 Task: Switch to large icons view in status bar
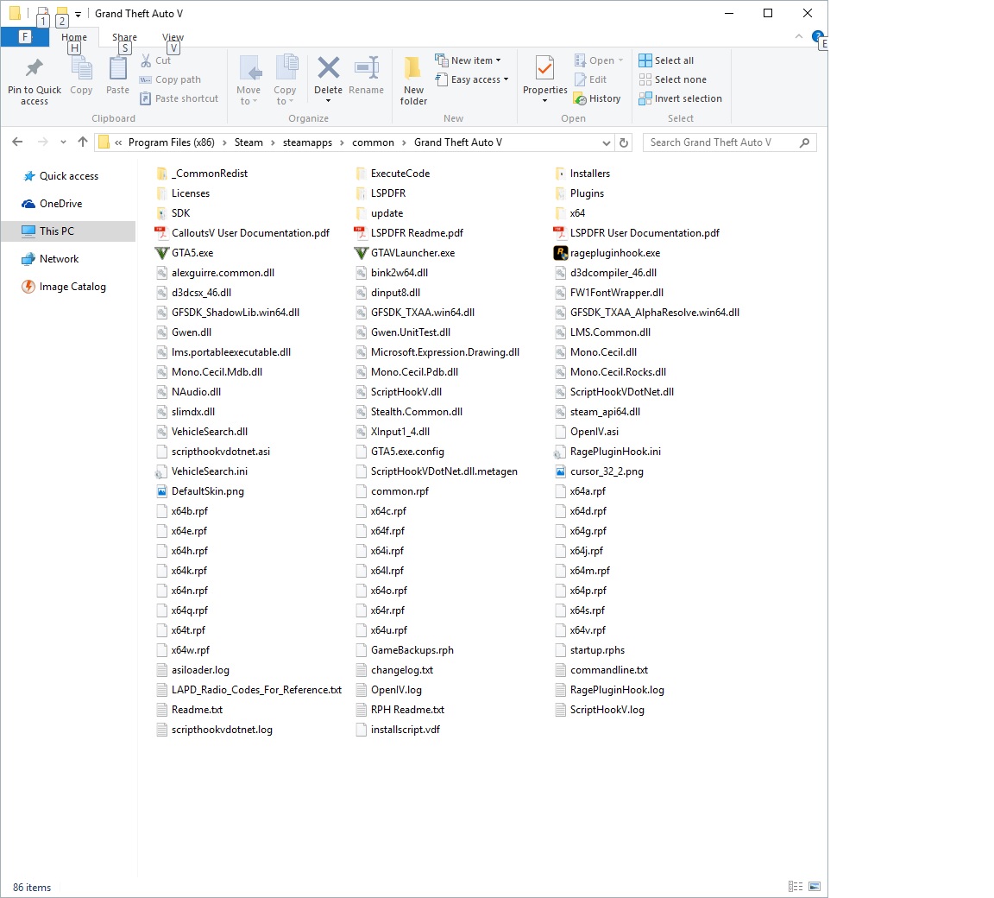click(x=815, y=886)
